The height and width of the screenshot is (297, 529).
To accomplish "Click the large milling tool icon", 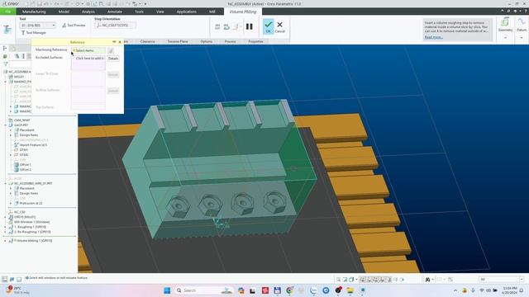I will (x=7, y=30).
